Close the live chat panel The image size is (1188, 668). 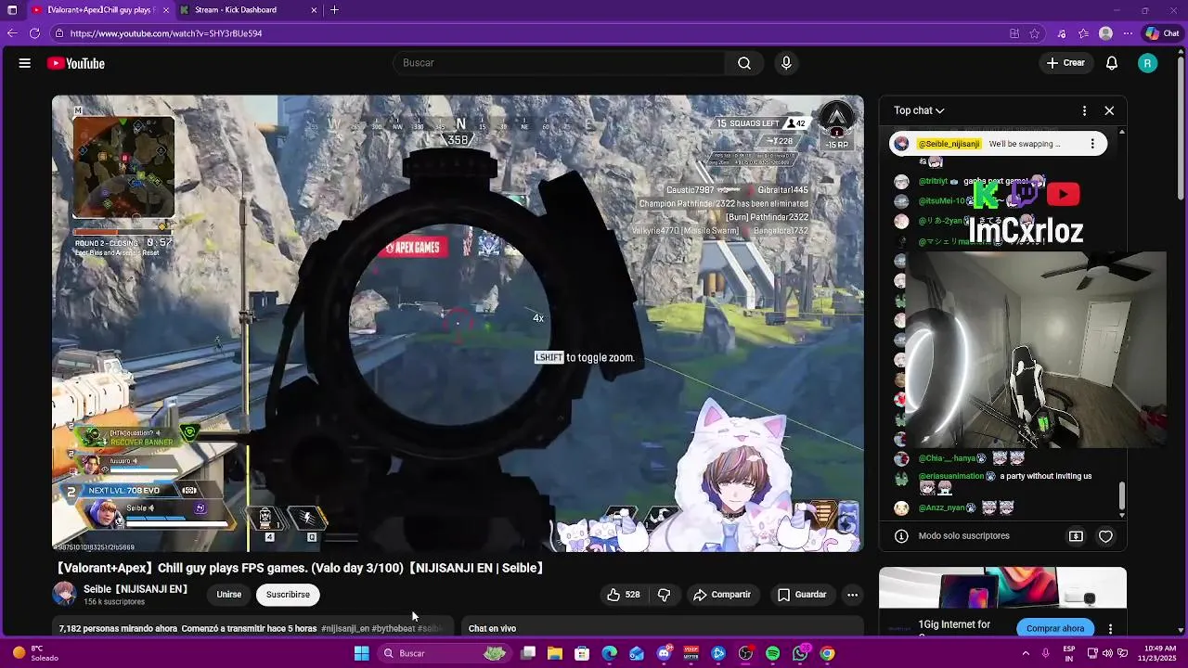[1109, 110]
